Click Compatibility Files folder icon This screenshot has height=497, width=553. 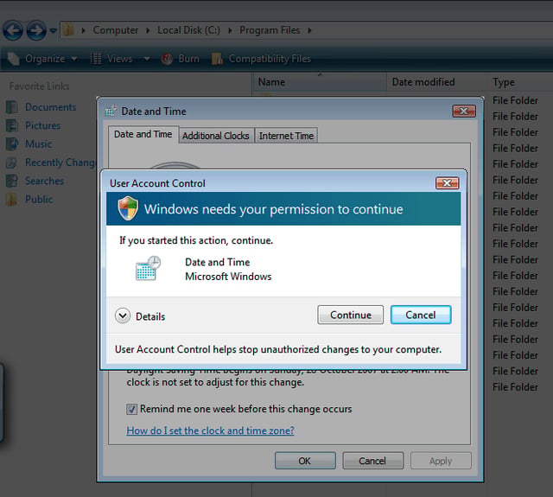click(217, 59)
